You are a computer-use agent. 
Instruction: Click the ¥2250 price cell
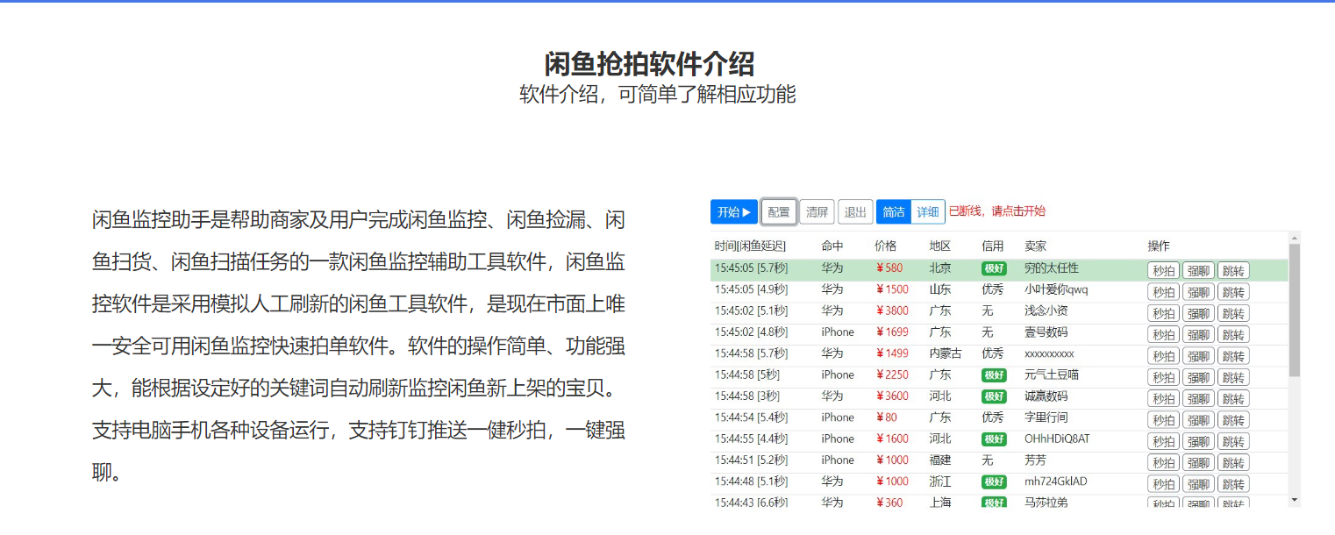(892, 374)
